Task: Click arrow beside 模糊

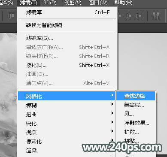Action: [112, 104]
